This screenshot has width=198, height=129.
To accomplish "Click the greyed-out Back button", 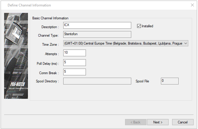I will pyautogui.click(x=135, y=122).
